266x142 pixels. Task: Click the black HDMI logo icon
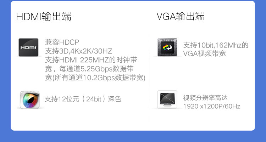tap(28, 47)
